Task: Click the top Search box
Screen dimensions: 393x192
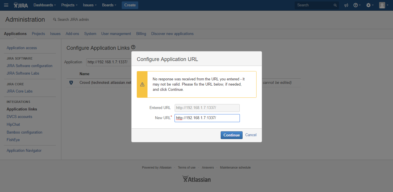Action: click(317, 5)
